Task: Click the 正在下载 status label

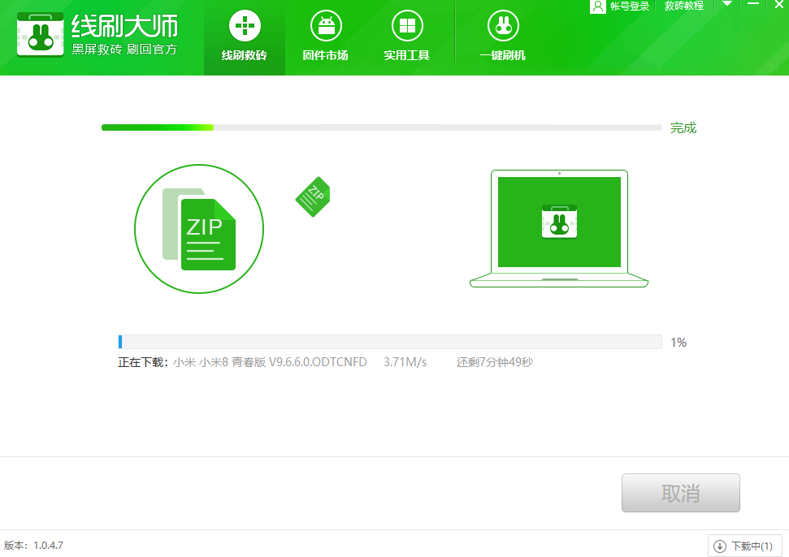Action: click(x=142, y=362)
